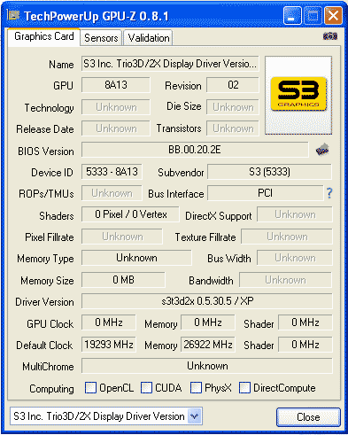The width and height of the screenshot is (348, 435).
Task: Click the ROPs/TMUs field showing Unknown
Action: 112,193
